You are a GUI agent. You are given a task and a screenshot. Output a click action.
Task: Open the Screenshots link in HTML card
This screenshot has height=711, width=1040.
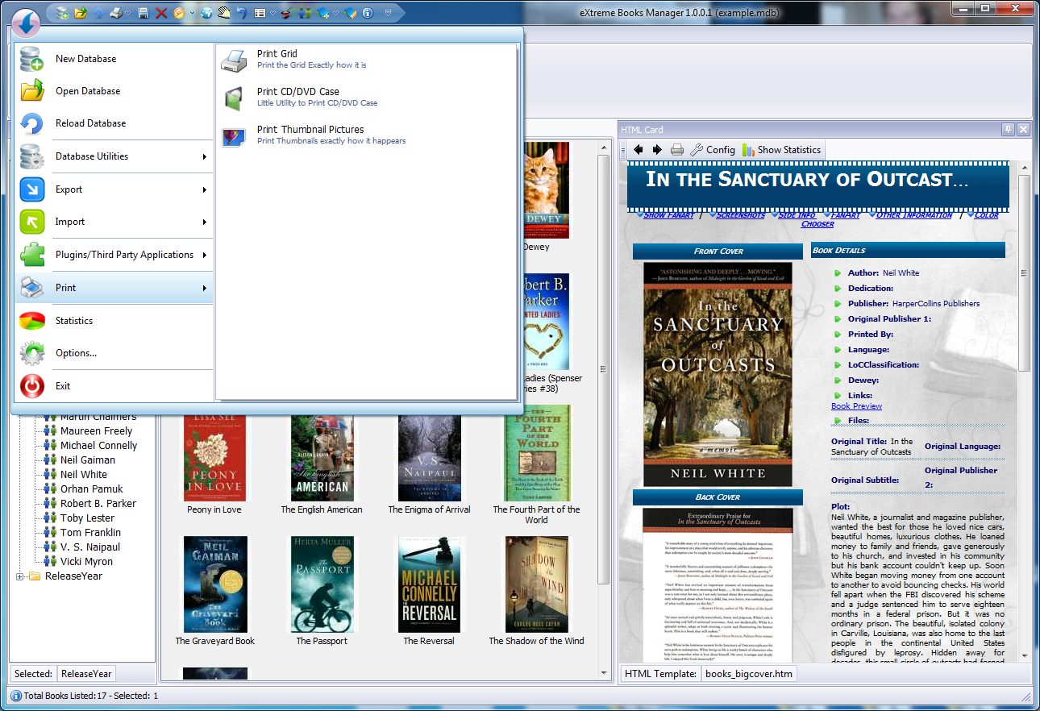click(x=740, y=215)
